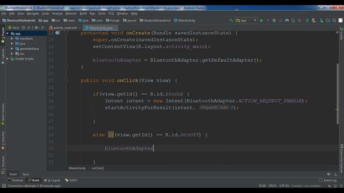Screen dimensions: 344x193
Task: Open the Refactor menu
Action: pos(71,13)
